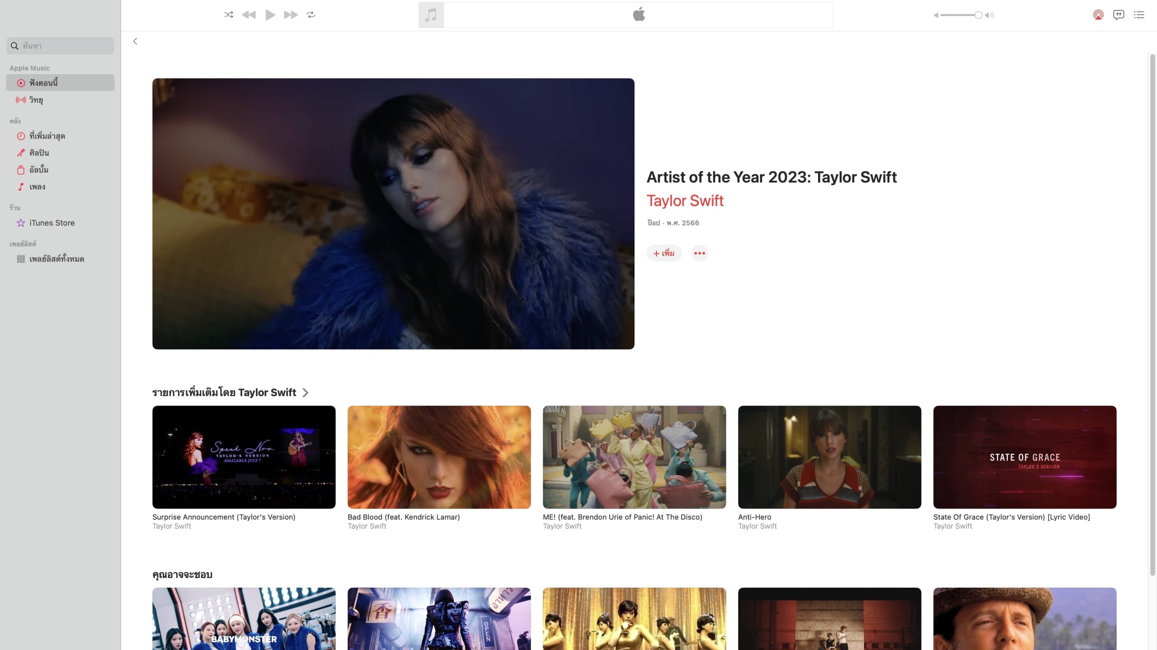
Task: Expand more items by Taylor Swift
Action: [306, 393]
